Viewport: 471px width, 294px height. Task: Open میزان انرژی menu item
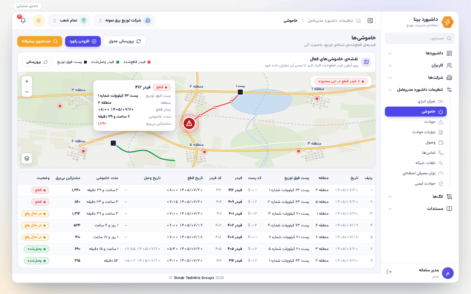coord(416,101)
